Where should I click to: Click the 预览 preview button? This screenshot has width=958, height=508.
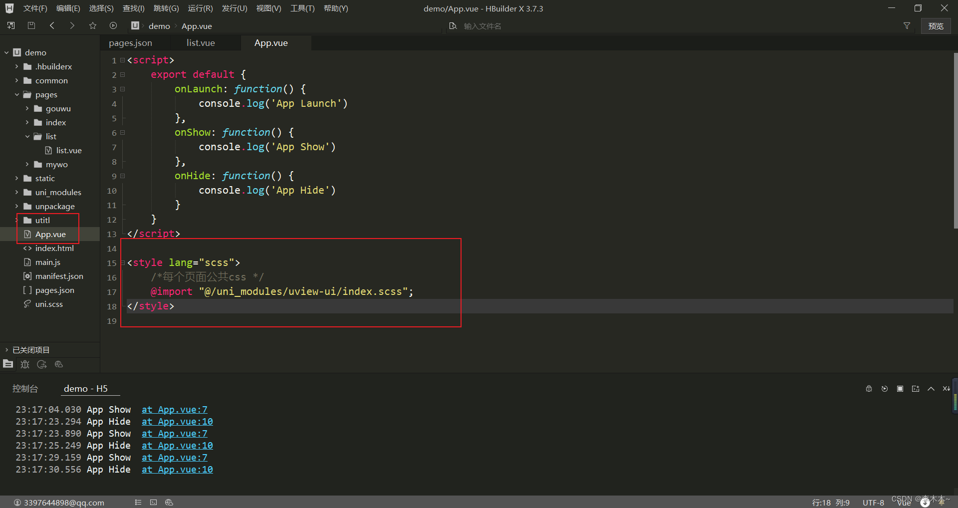(936, 26)
